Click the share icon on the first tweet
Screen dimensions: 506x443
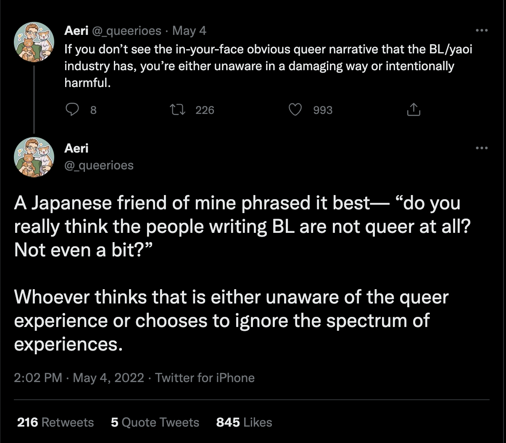click(413, 110)
